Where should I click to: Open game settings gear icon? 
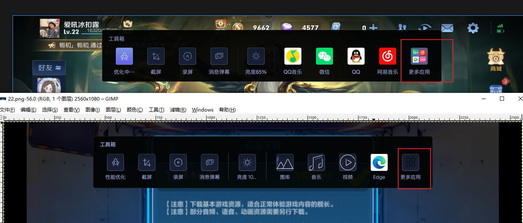tap(473, 28)
